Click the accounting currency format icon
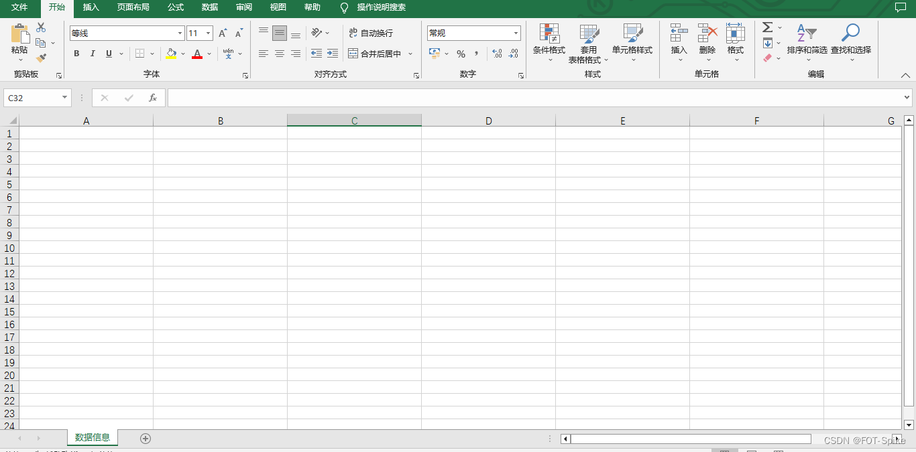 [x=435, y=54]
